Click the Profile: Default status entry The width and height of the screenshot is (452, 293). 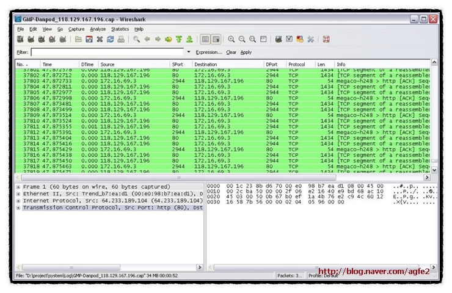tap(323, 276)
